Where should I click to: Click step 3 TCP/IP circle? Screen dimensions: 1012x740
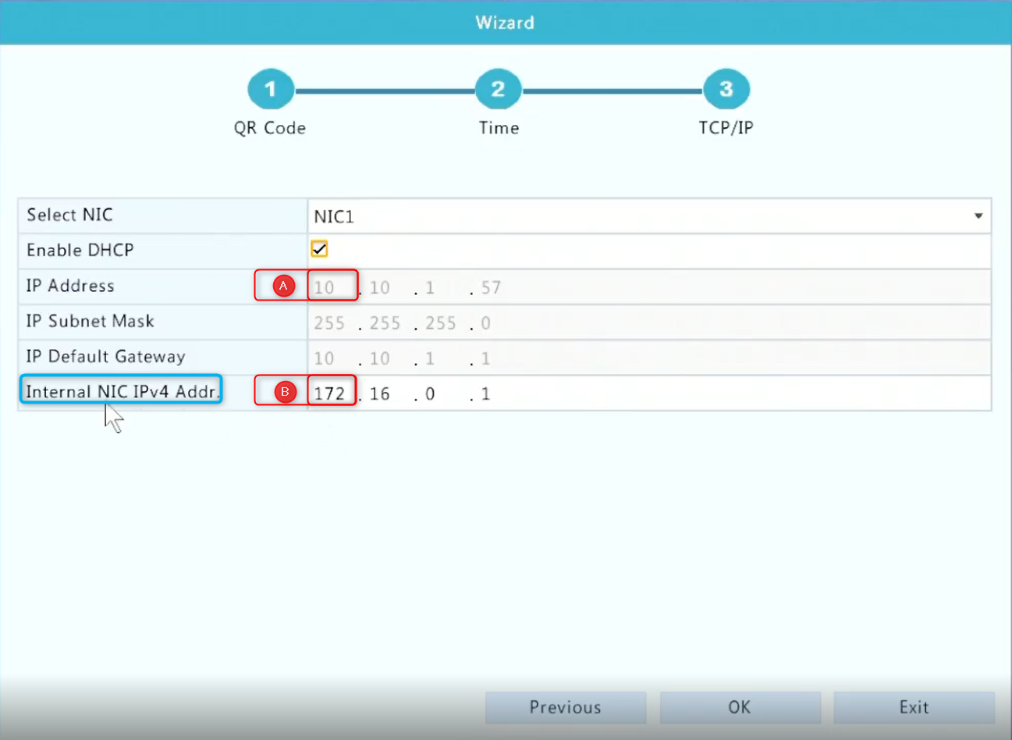tap(726, 90)
